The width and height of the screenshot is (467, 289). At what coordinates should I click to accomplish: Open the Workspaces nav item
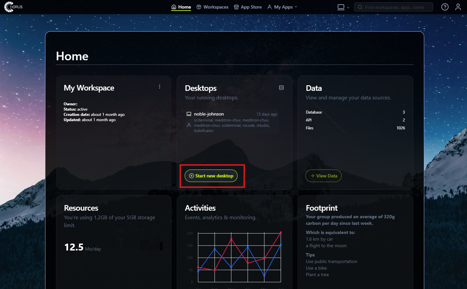(212, 7)
